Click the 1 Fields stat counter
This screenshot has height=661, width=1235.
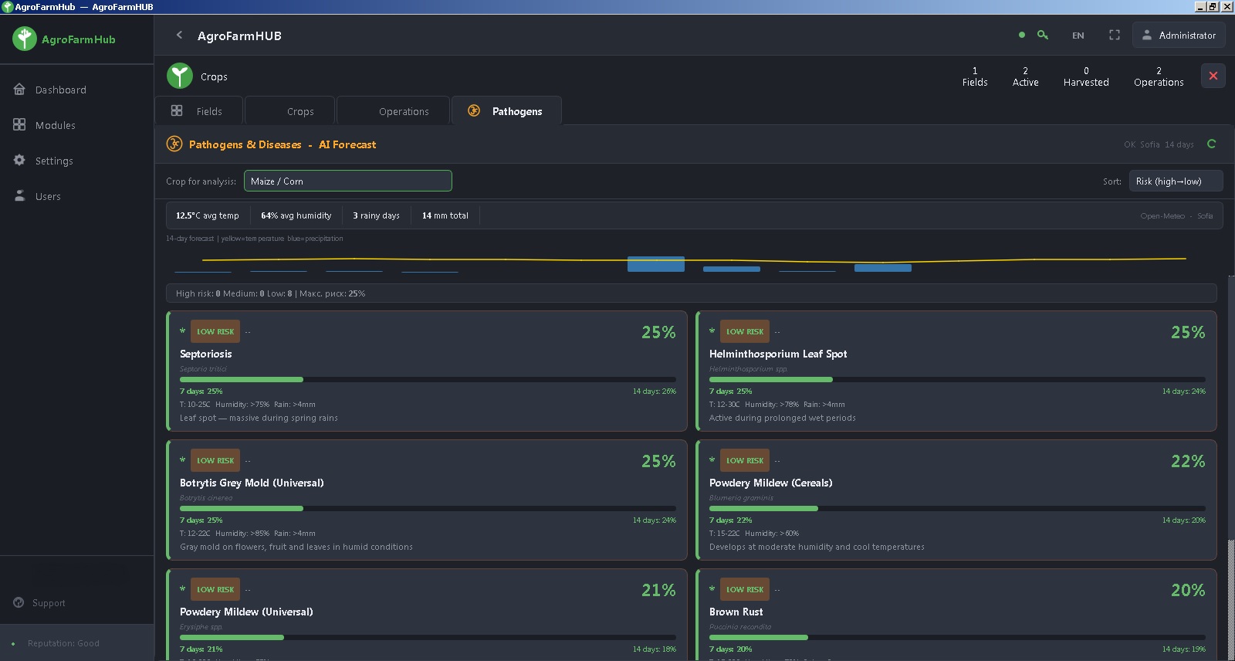pyautogui.click(x=975, y=76)
